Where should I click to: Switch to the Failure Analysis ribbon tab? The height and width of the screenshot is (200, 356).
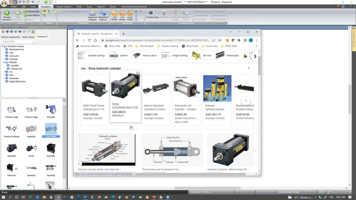[x=64, y=7]
